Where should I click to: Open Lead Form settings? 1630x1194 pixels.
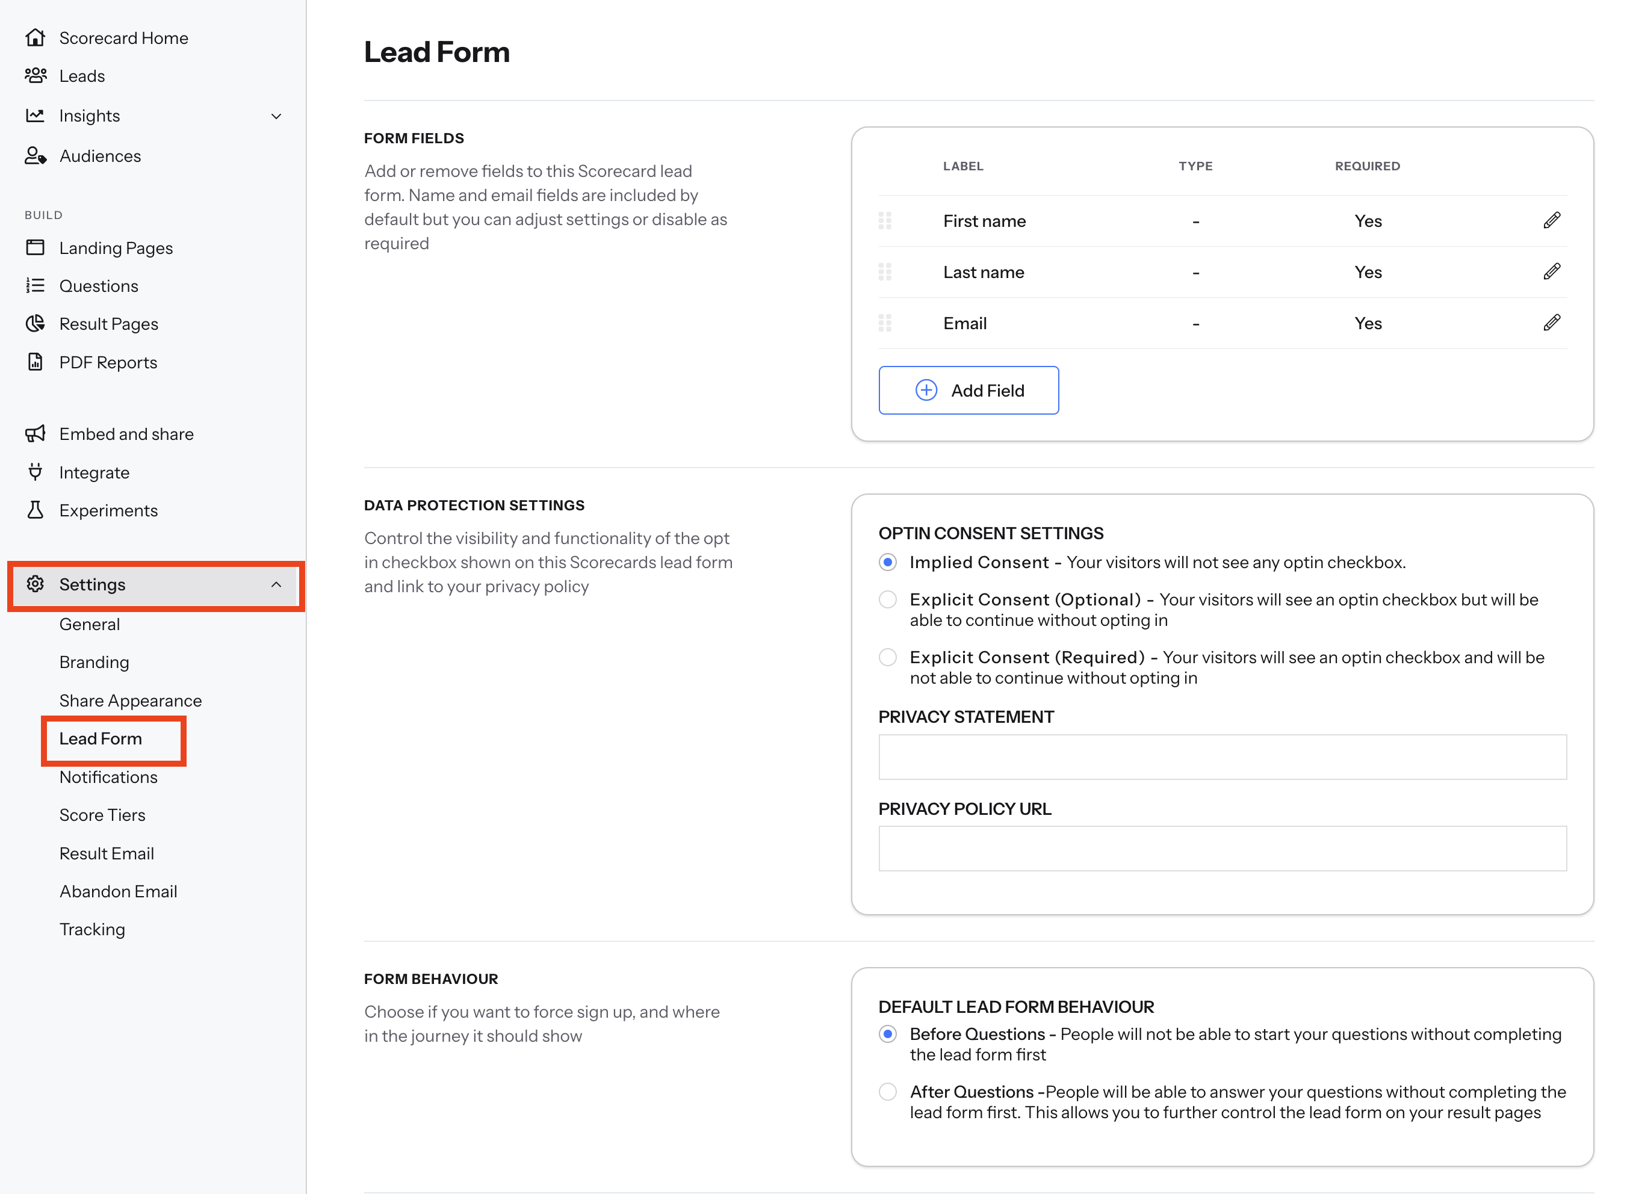click(101, 738)
